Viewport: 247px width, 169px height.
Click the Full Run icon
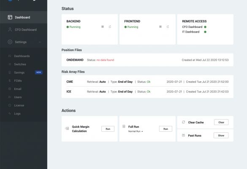click(124, 126)
